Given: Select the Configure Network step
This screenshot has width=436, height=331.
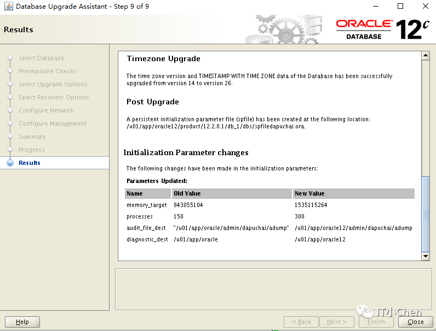Looking at the screenshot, I should click(46, 110).
